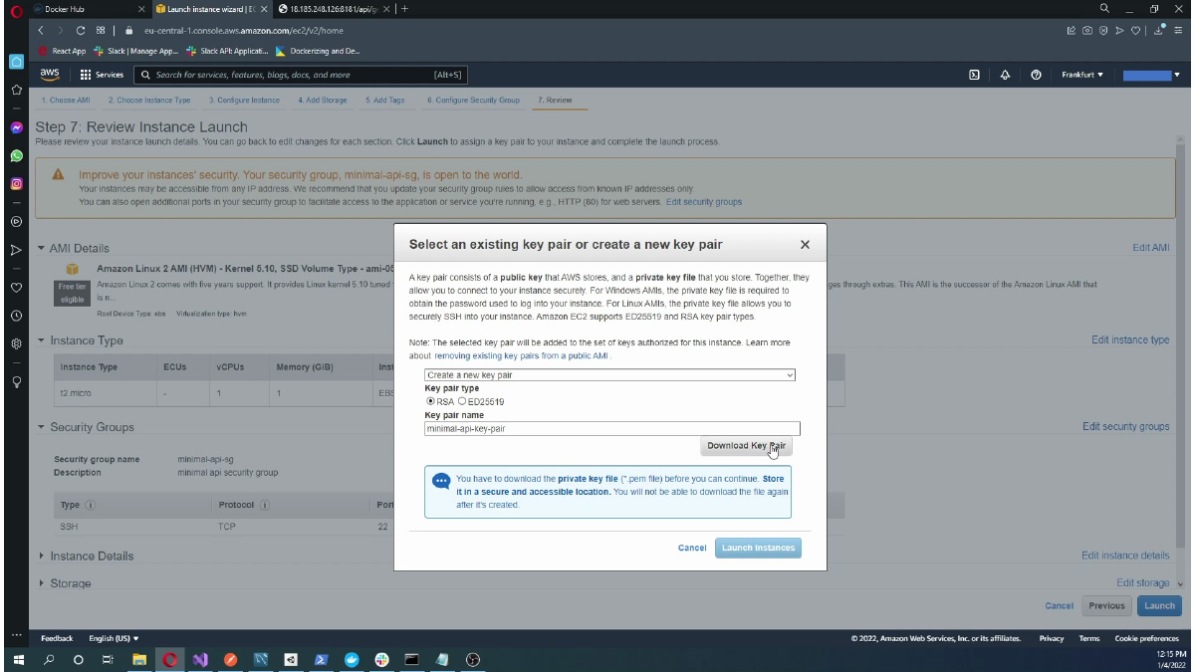
Task: Open File Explorer from the taskbar
Action: tap(139, 659)
